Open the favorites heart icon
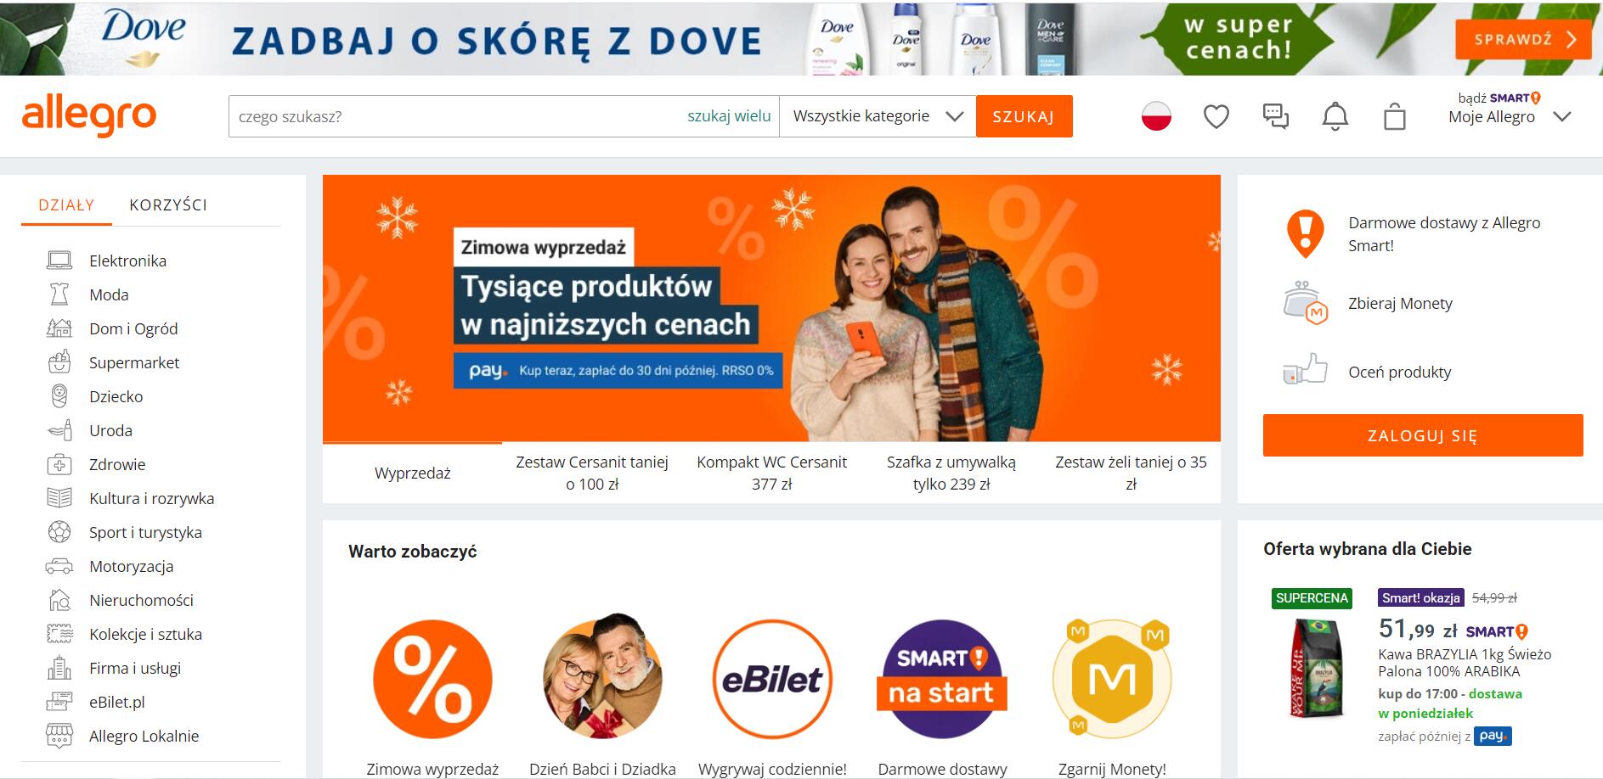1603x779 pixels. 1216,116
